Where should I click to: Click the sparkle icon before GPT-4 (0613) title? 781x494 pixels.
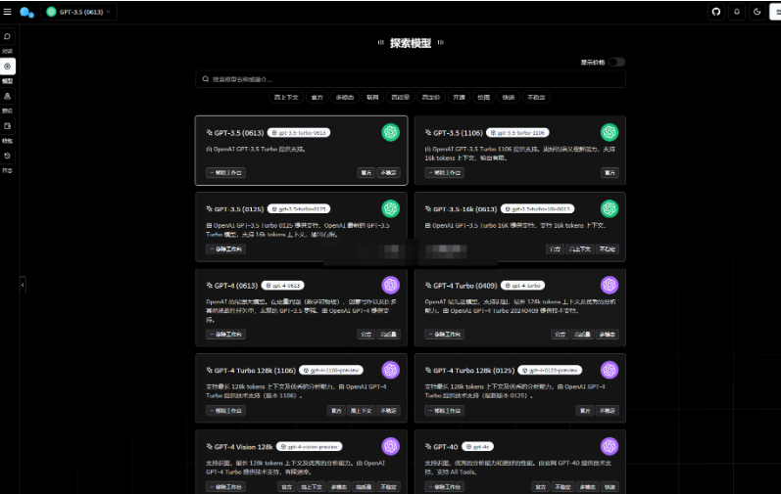coord(209,286)
